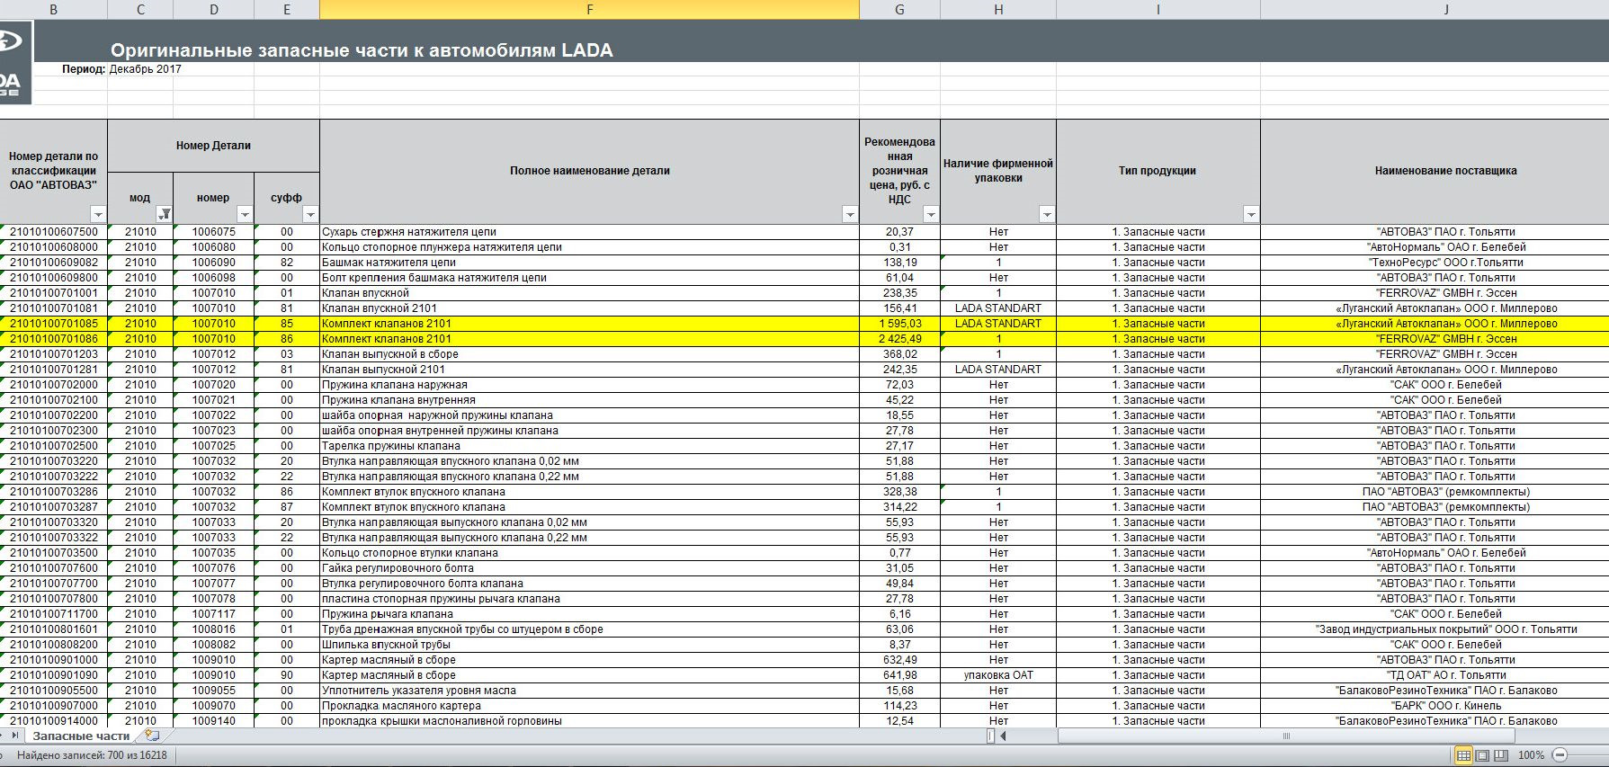Open filter dropdown for 'Наличие фирменной упаковки'

click(1047, 214)
